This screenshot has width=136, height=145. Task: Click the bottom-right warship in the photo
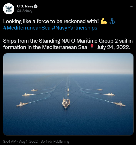click(x=119, y=104)
